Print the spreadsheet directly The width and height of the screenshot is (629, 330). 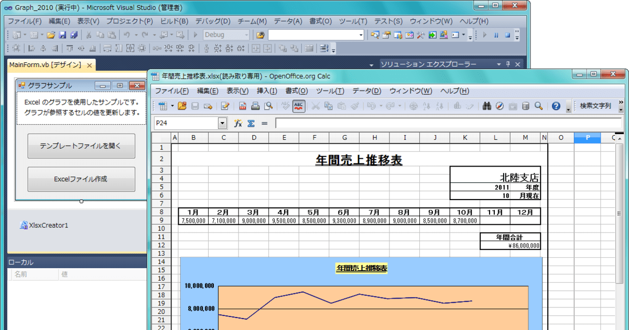click(254, 105)
